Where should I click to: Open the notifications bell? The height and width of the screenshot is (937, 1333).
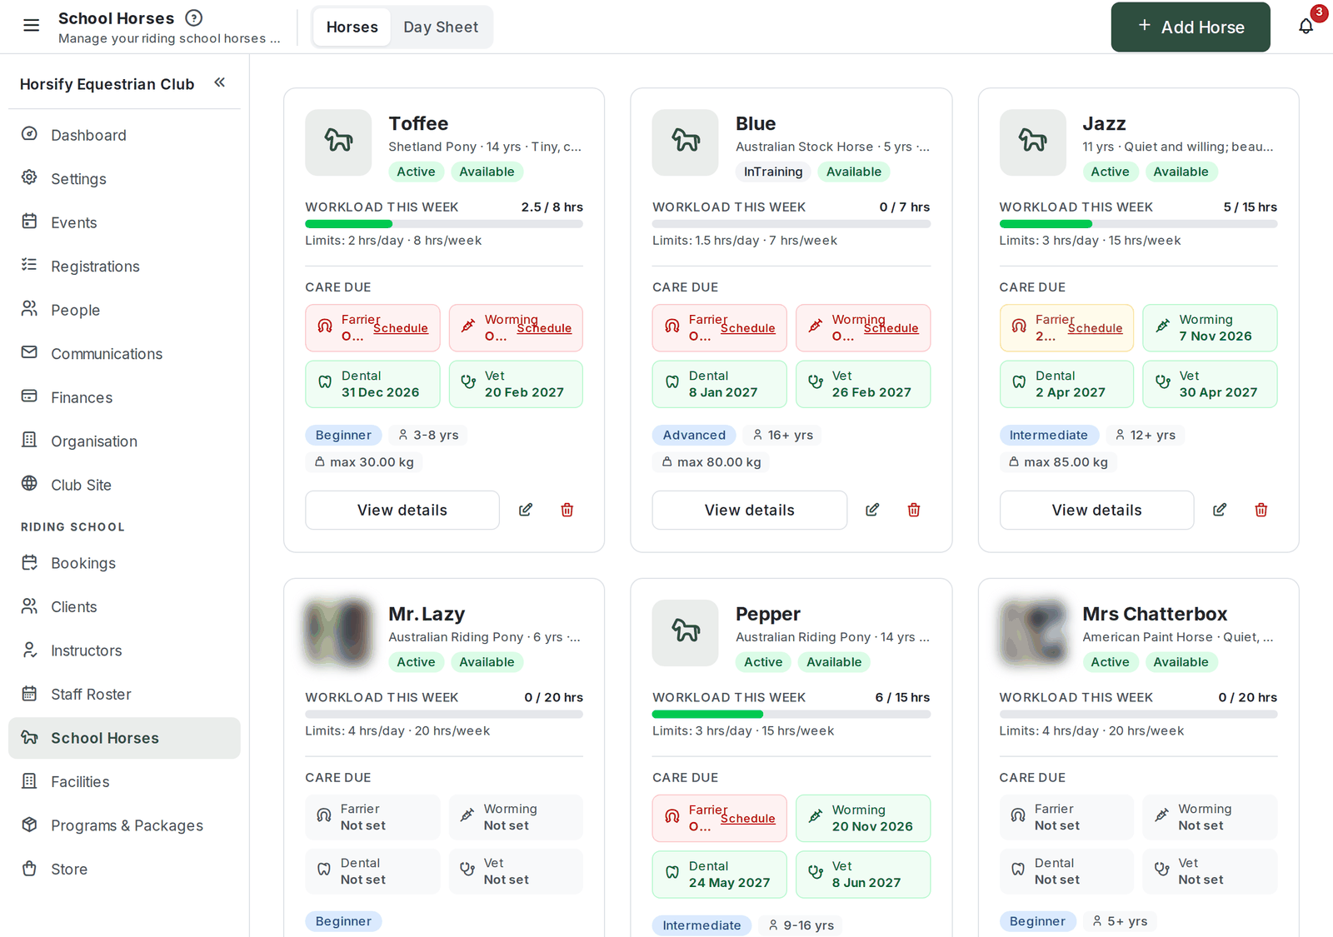tap(1306, 27)
